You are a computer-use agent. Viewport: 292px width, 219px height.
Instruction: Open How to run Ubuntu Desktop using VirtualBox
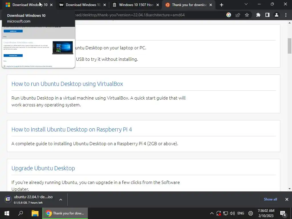point(67,84)
